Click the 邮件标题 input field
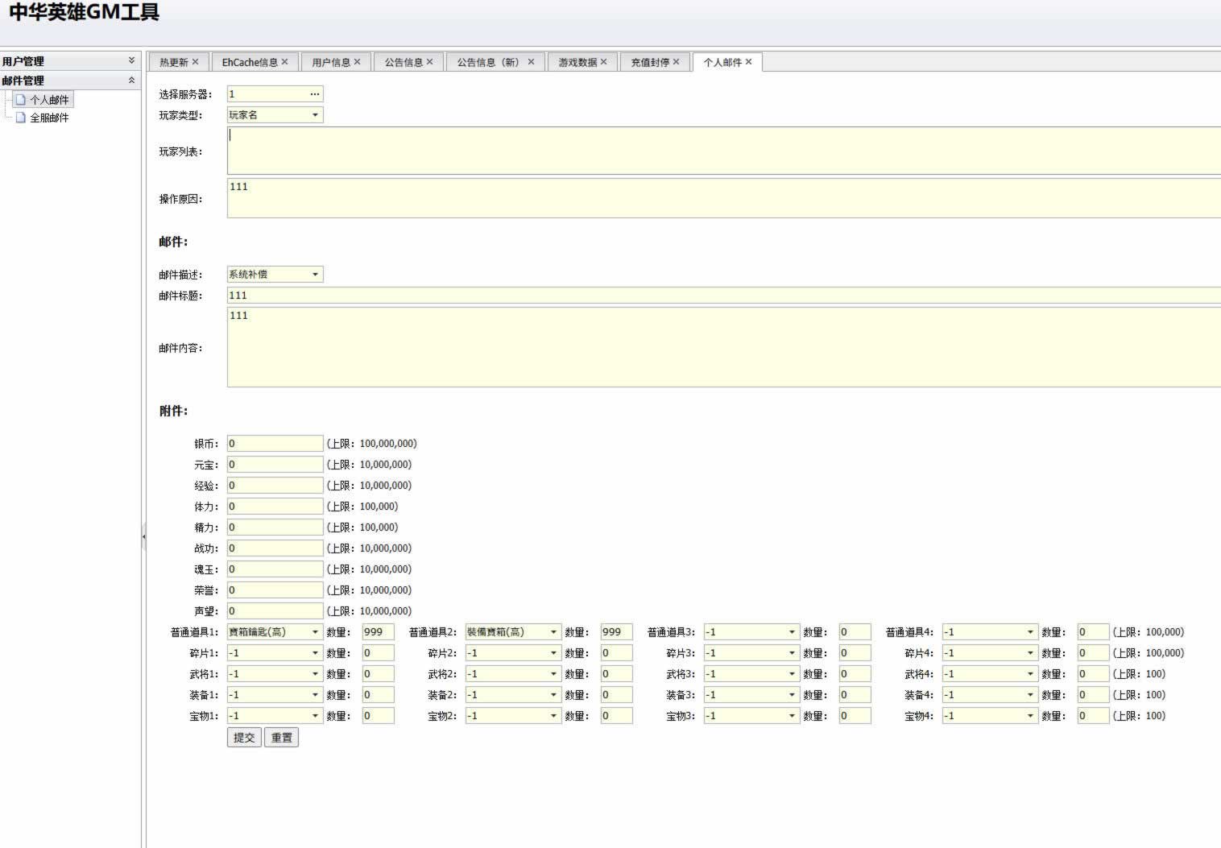Image resolution: width=1221 pixels, height=848 pixels. [724, 296]
